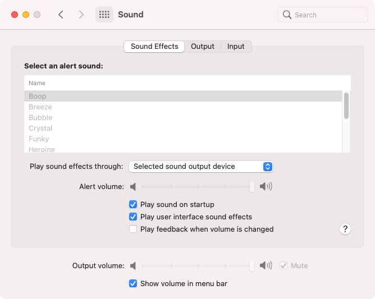Select the Boop alert sound
The image size is (375, 299).
[183, 96]
